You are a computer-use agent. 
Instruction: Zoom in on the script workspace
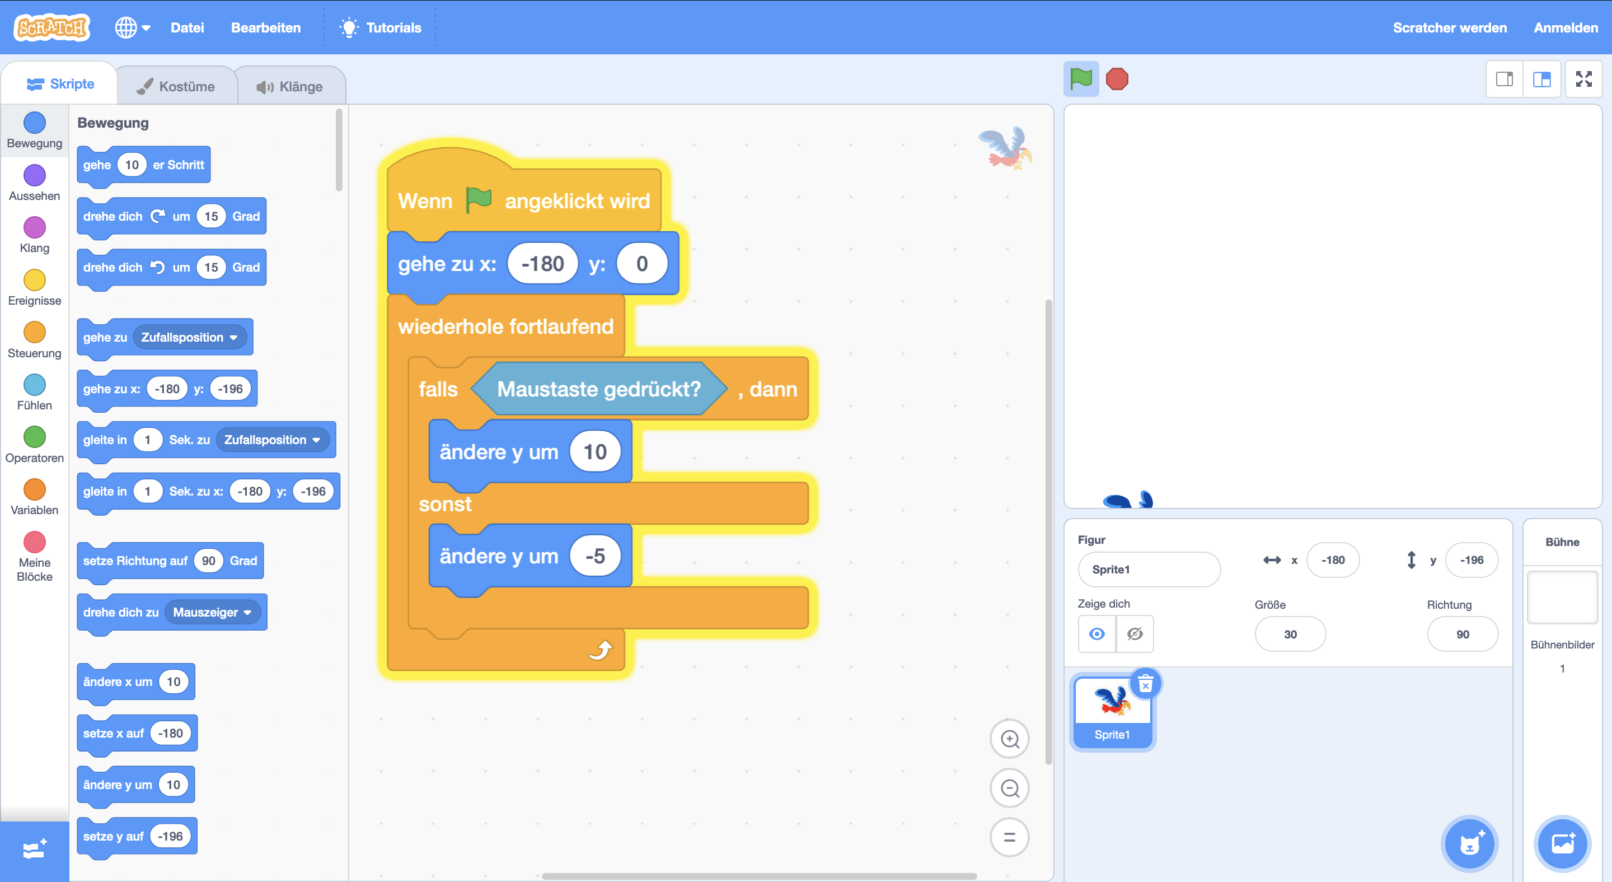[1009, 739]
